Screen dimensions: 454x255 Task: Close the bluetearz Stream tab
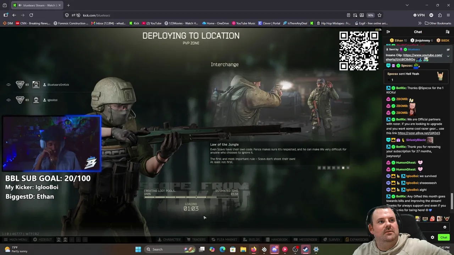coord(60,5)
